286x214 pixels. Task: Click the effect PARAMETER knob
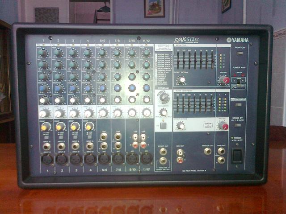pos(164,112)
